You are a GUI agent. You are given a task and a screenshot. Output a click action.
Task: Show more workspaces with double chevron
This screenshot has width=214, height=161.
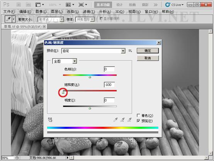[x=155, y=5]
